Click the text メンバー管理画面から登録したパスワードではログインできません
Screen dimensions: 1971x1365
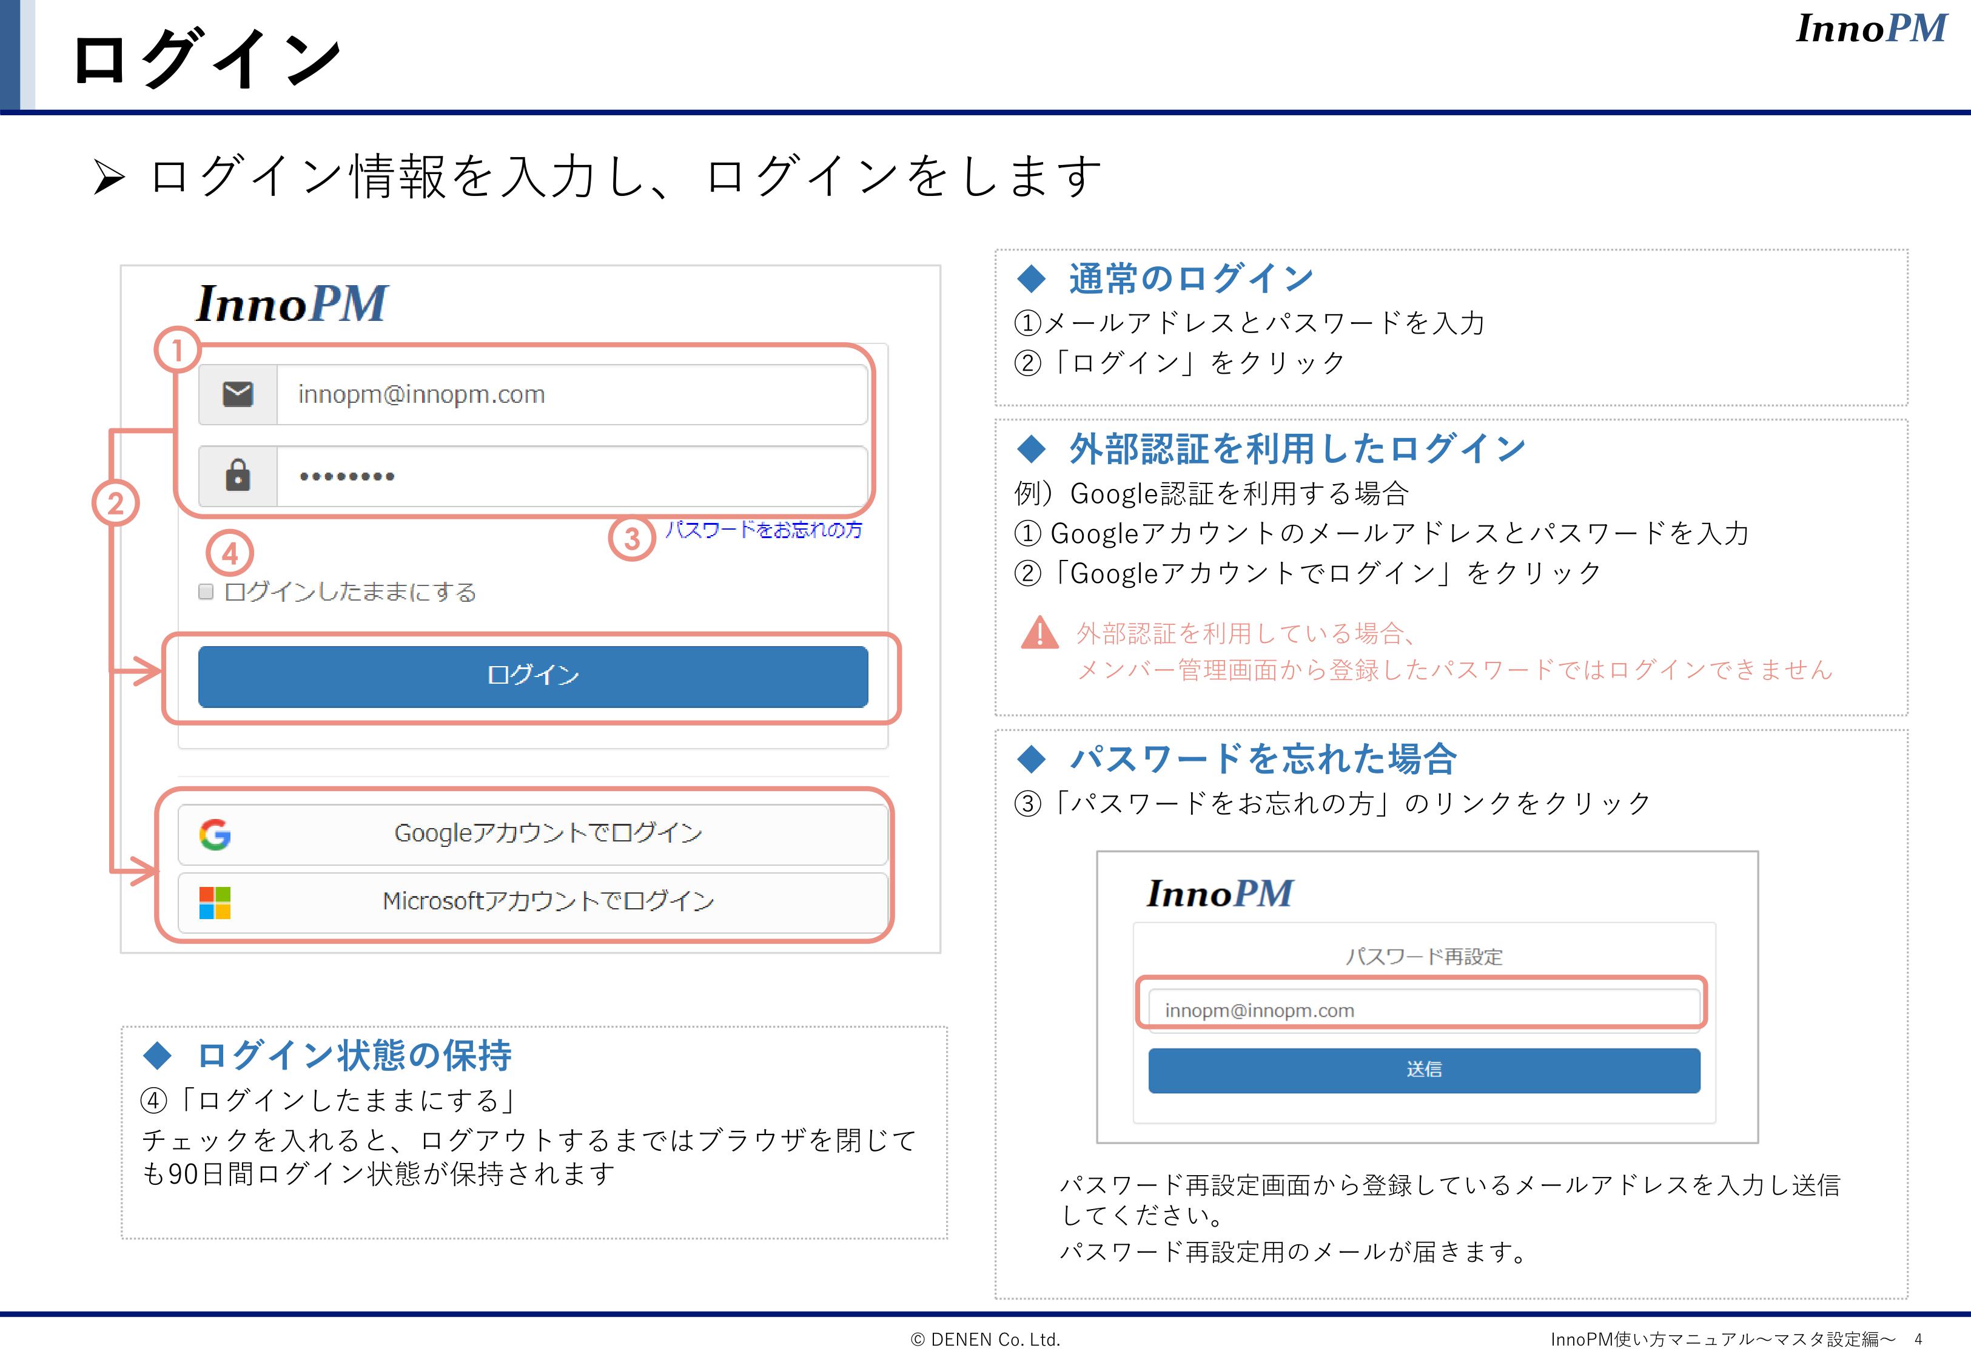click(1455, 670)
